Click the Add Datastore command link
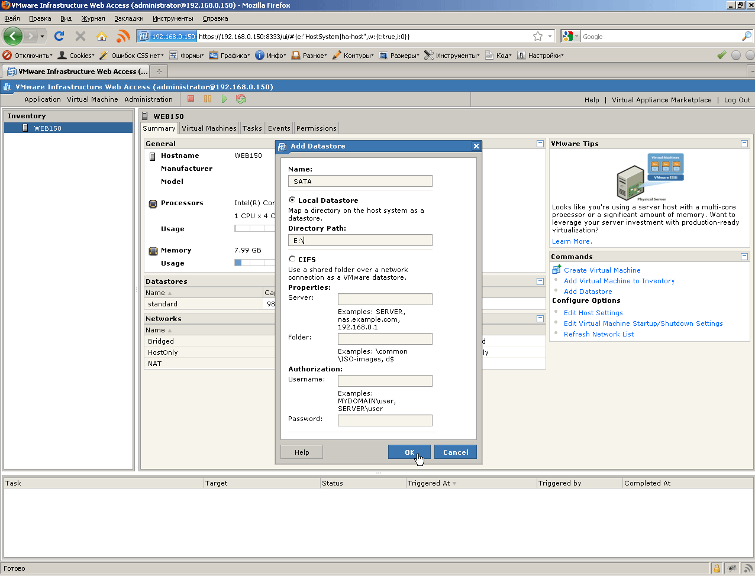Viewport: 755px width, 576px height. tap(588, 292)
